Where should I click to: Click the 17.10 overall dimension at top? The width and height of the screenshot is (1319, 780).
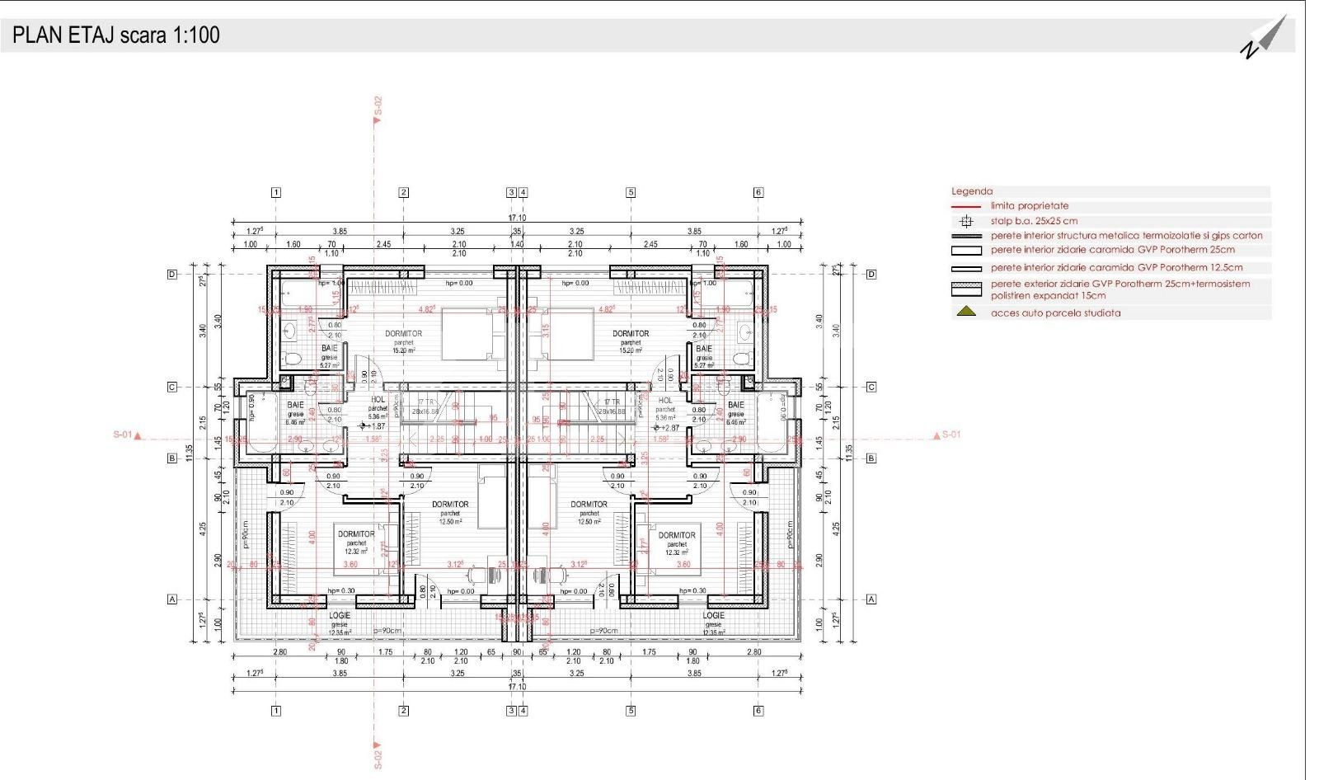517,218
